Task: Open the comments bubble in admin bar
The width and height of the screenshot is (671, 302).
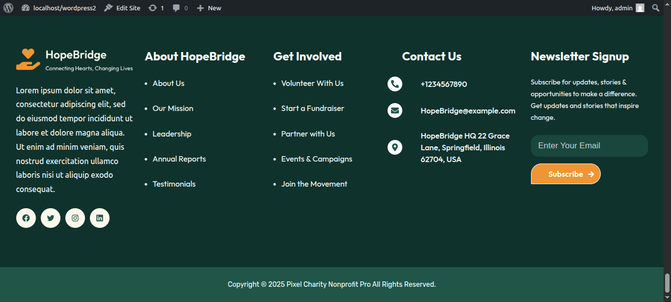Action: click(180, 8)
